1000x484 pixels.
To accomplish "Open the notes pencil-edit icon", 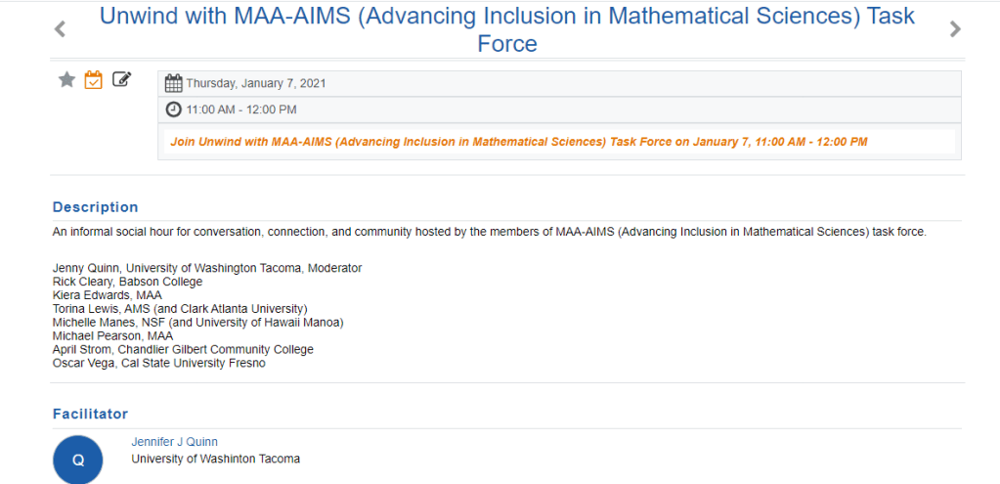I will (121, 80).
